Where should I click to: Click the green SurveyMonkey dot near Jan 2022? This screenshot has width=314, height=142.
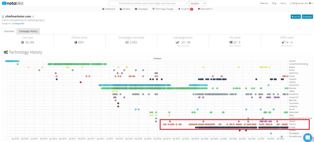pos(282,136)
